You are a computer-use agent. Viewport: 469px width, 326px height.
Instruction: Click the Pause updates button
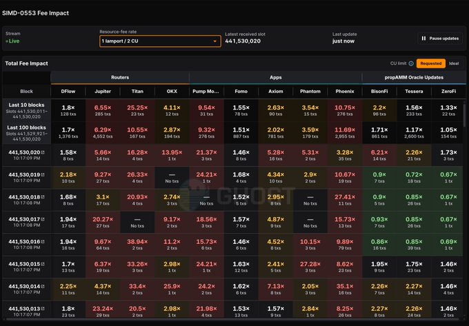pos(440,39)
